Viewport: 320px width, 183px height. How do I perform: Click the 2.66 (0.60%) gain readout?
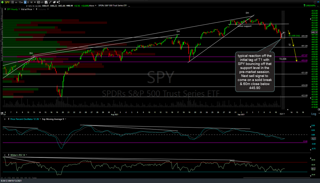(310, 6)
